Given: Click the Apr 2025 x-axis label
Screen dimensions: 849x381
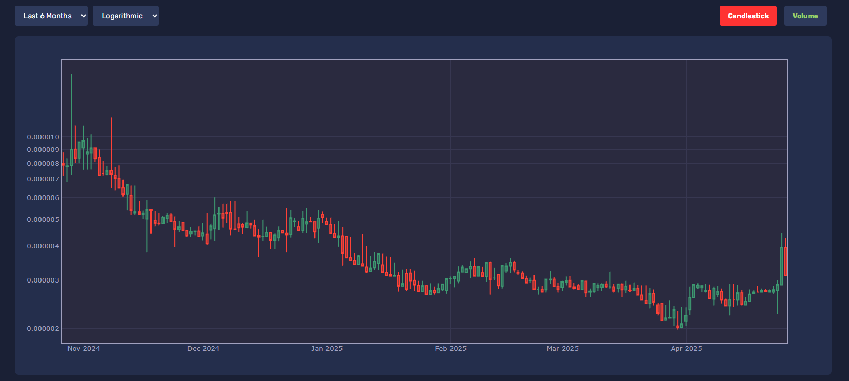Looking at the screenshot, I should [686, 349].
